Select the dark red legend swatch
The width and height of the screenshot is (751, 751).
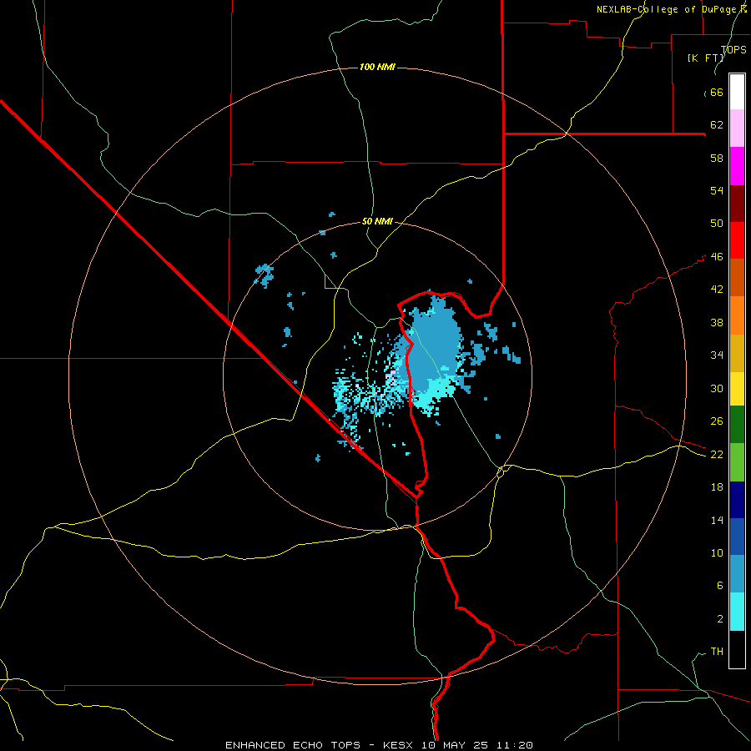(737, 203)
